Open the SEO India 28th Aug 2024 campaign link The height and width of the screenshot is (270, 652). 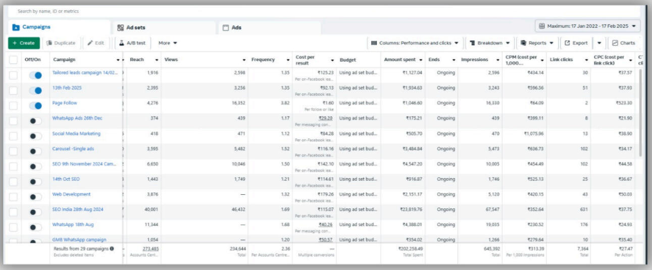pyautogui.click(x=78, y=209)
